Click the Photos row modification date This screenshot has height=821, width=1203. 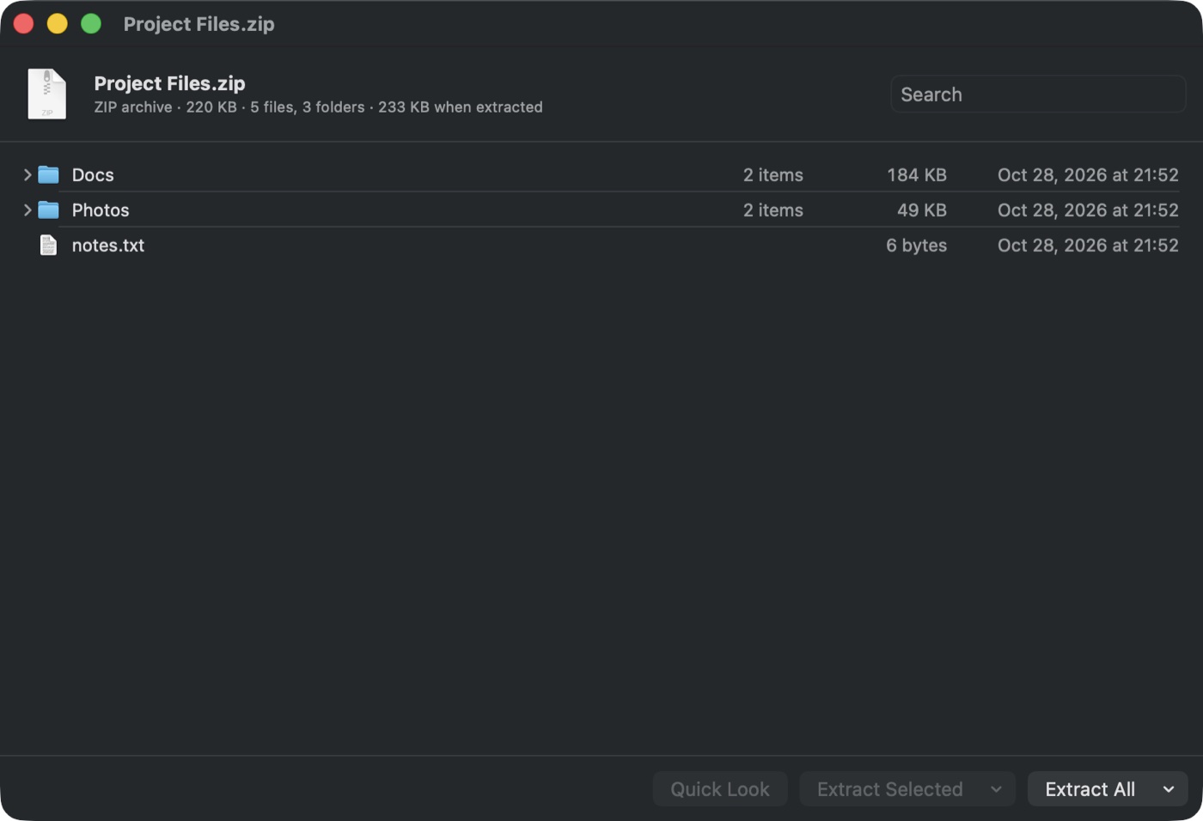[x=1088, y=210]
